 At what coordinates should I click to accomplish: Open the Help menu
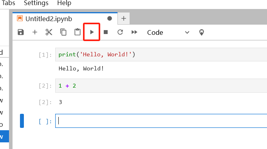tap(64, 3)
